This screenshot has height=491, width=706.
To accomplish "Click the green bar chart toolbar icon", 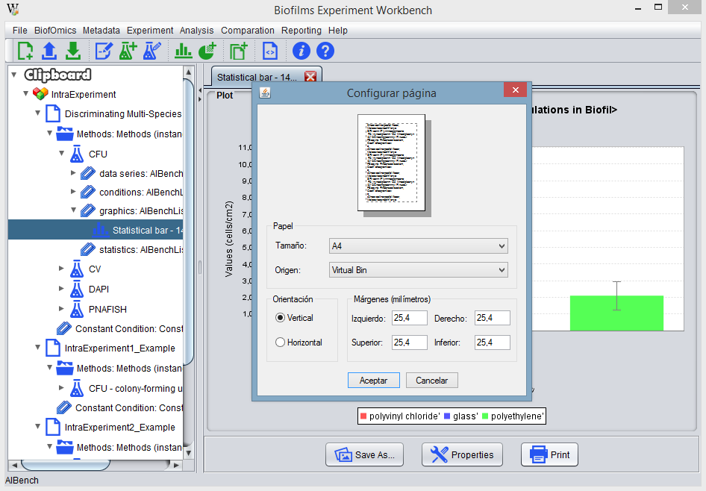I will 183,51.
